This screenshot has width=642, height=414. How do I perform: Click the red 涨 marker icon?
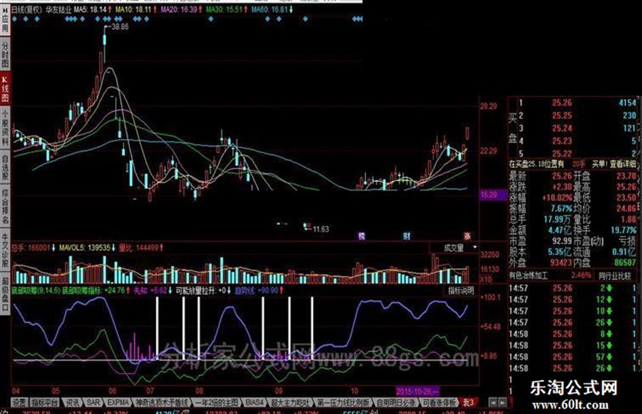pyautogui.click(x=467, y=236)
